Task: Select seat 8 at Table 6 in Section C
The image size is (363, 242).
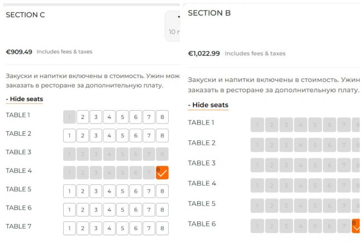Action: click(162, 210)
